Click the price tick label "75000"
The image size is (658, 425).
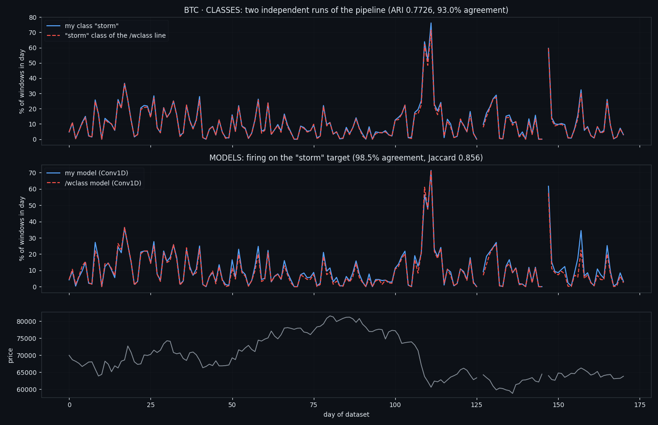(27, 339)
